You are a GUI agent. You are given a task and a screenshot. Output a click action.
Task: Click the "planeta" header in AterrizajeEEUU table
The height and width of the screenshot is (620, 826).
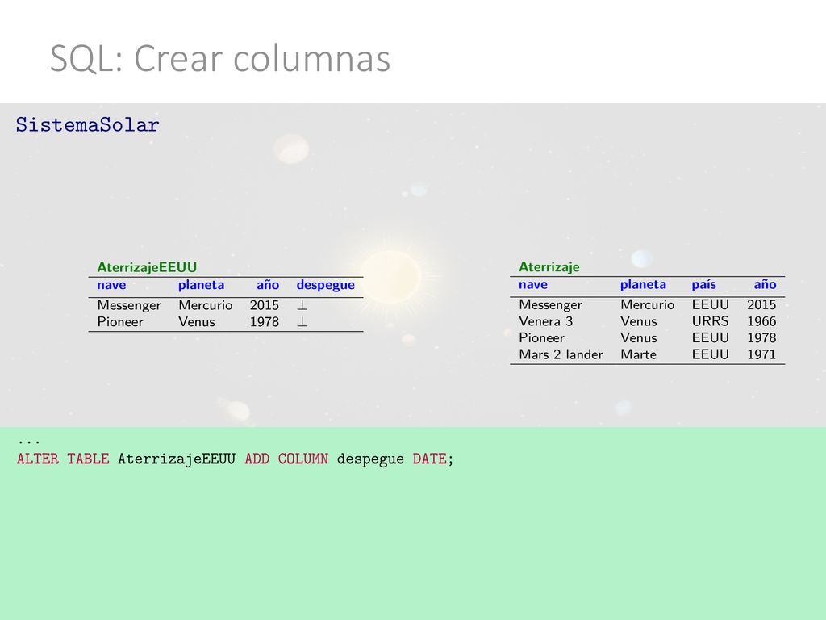[201, 285]
